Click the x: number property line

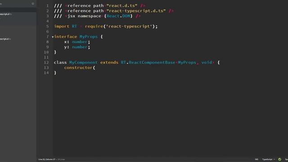77,42
